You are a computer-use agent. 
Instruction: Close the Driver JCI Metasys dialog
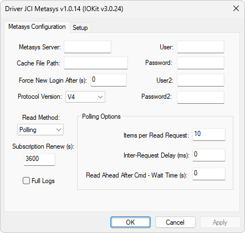[236, 8]
